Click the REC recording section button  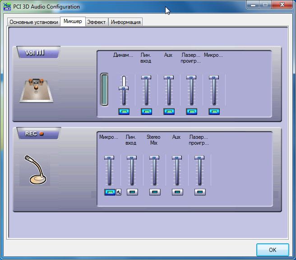click(x=38, y=133)
